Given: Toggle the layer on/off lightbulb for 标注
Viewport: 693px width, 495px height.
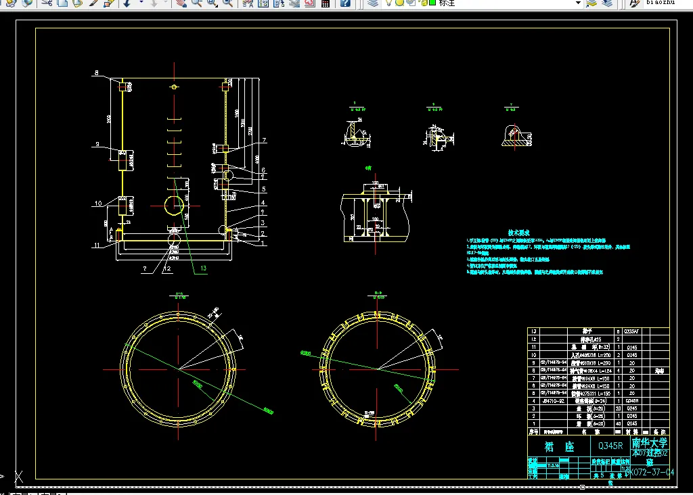Looking at the screenshot, I should point(389,3).
